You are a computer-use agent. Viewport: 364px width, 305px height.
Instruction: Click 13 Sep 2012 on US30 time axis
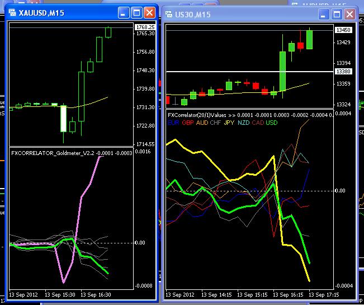tap(180, 295)
